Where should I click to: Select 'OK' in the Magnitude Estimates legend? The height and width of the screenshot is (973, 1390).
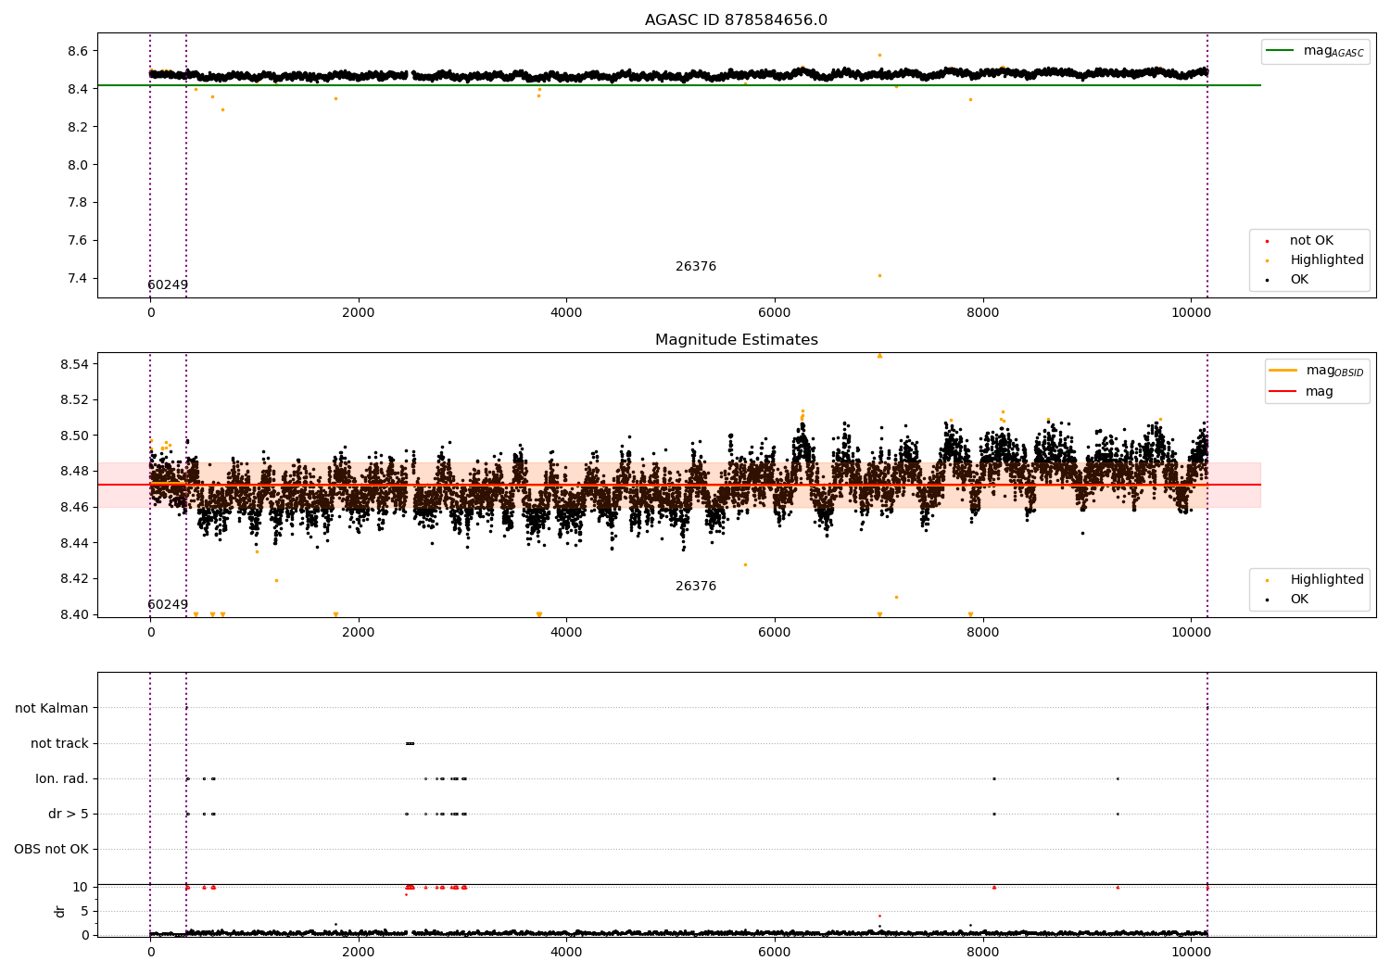pos(1288,600)
